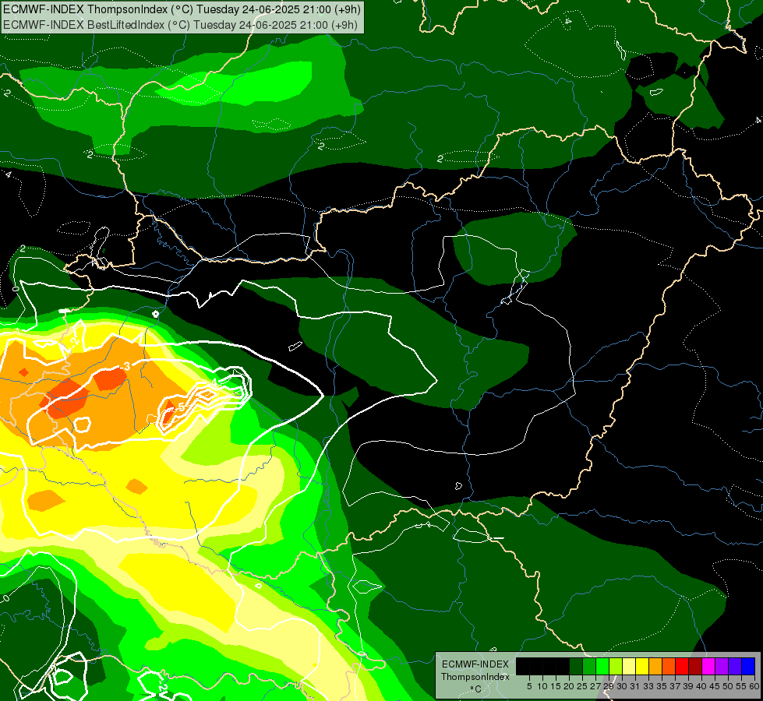763x701 pixels.
Task: Click legend tick label 27
Action: coord(595,686)
